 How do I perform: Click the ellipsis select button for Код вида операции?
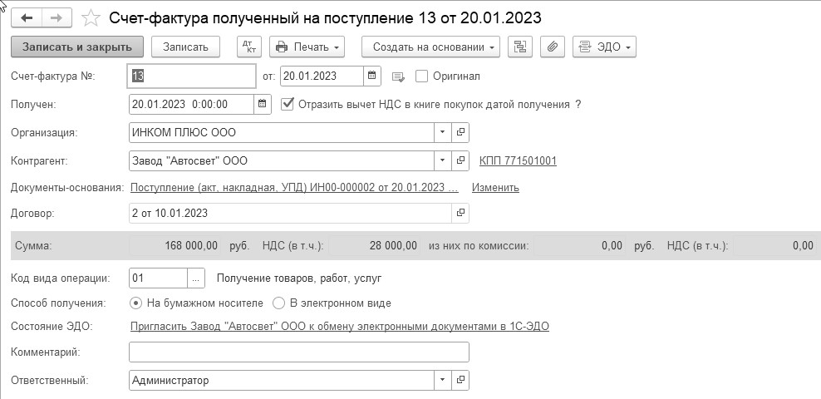[195, 278]
